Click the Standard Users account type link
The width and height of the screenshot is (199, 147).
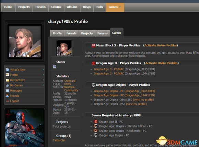tap(70, 82)
